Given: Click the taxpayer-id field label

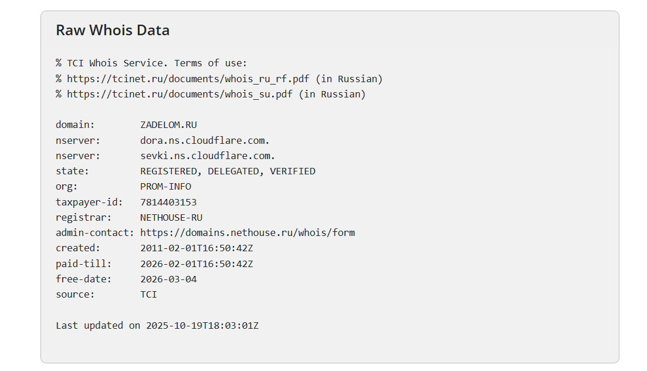Looking at the screenshot, I should coord(89,202).
